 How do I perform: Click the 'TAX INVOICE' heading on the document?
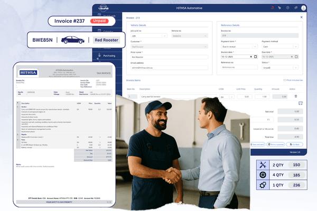[104, 73]
